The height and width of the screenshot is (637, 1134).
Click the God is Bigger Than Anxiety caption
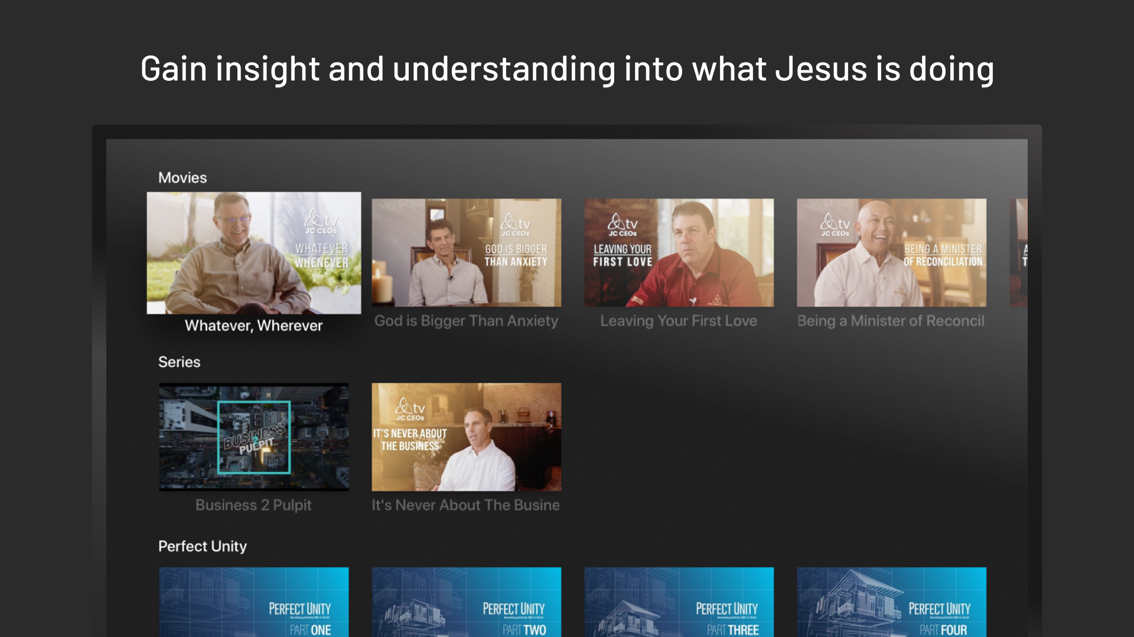click(466, 321)
